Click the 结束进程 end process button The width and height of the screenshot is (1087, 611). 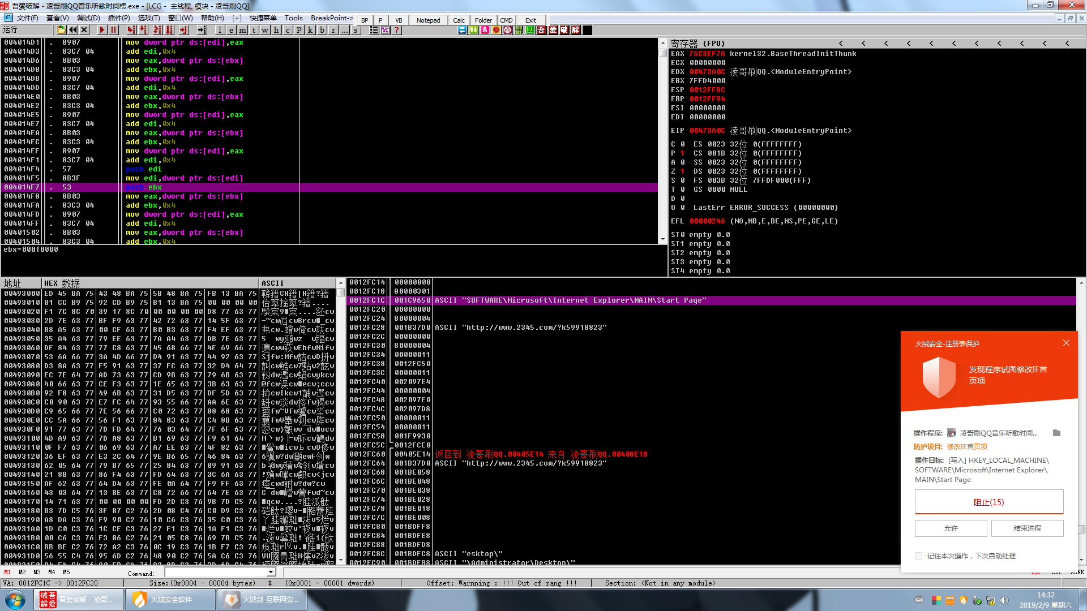[x=1027, y=528]
